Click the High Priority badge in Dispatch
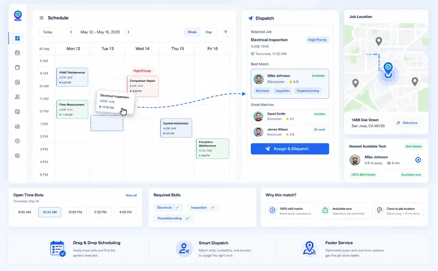The width and height of the screenshot is (438, 271). (317, 40)
